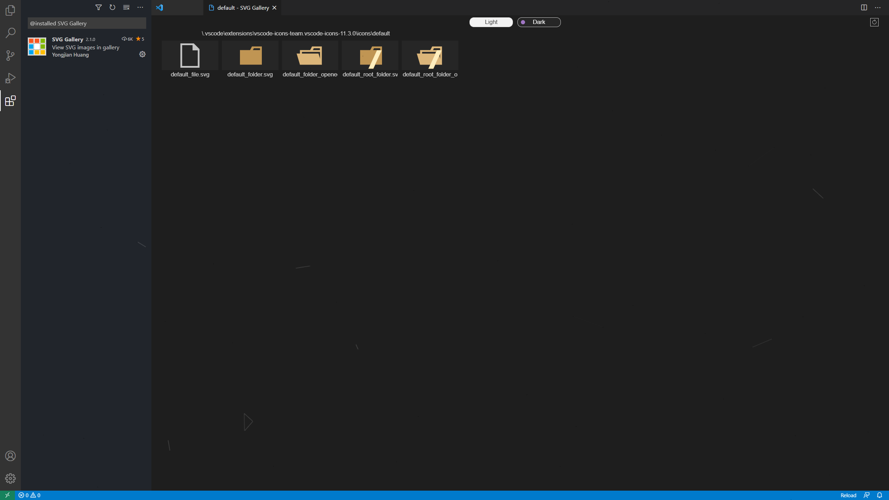Open the Search view

tap(10, 33)
